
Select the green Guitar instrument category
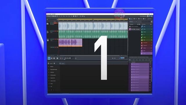(146, 37)
